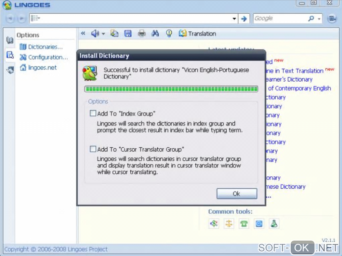Click the green installation progress bar
This screenshot has width=342, height=256.
(171, 89)
